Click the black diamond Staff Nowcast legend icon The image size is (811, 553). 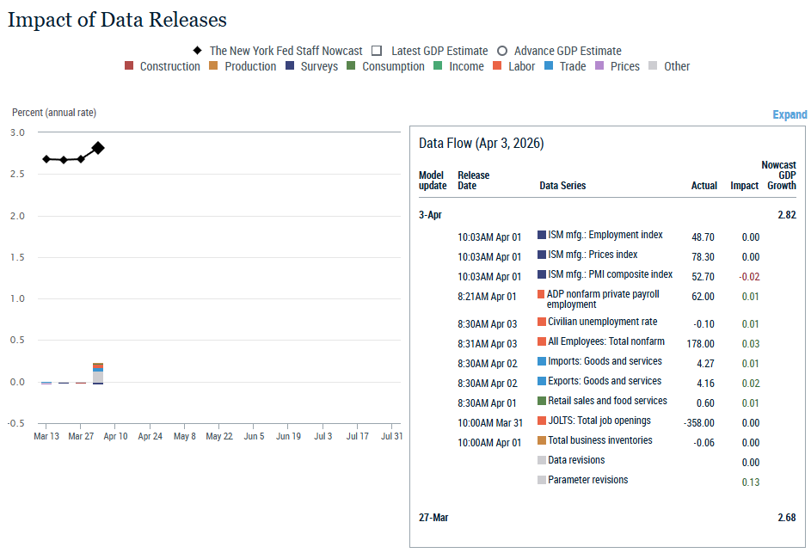pyautogui.click(x=197, y=51)
